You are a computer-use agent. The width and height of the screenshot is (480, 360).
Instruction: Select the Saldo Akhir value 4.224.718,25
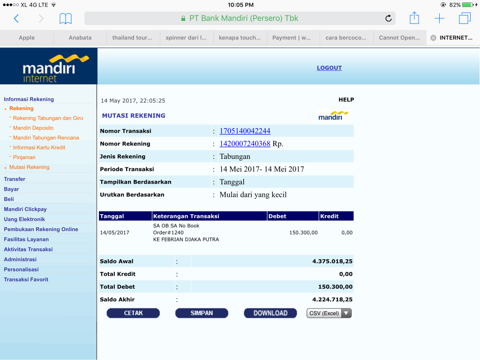click(332, 300)
